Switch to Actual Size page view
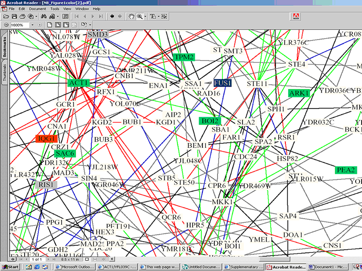 (50, 25)
